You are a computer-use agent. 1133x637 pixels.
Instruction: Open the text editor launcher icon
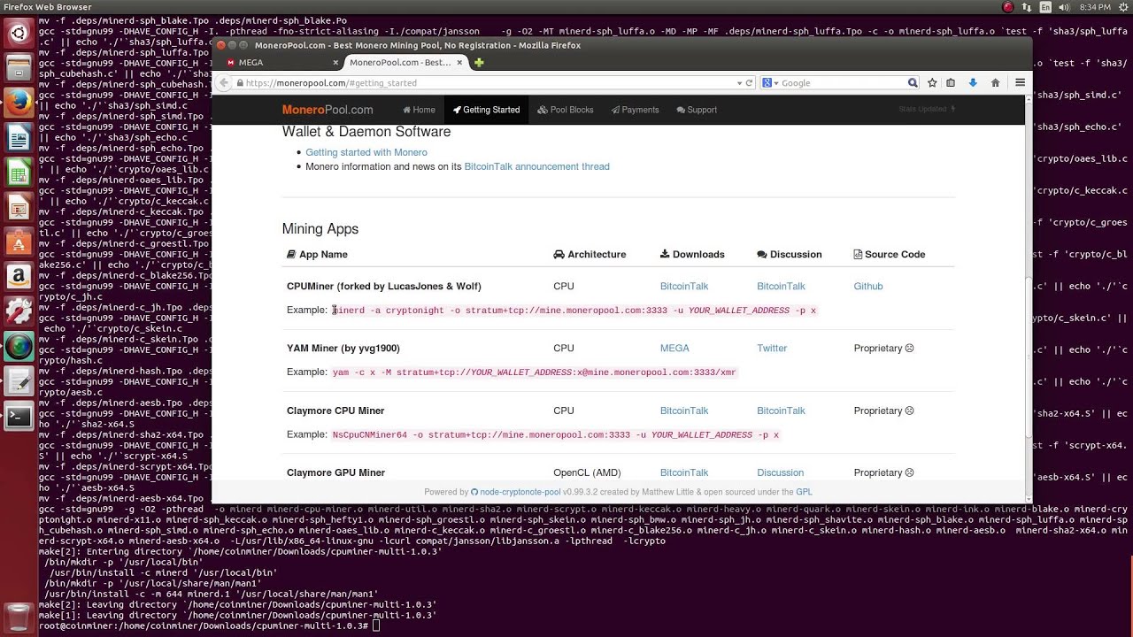pyautogui.click(x=19, y=380)
